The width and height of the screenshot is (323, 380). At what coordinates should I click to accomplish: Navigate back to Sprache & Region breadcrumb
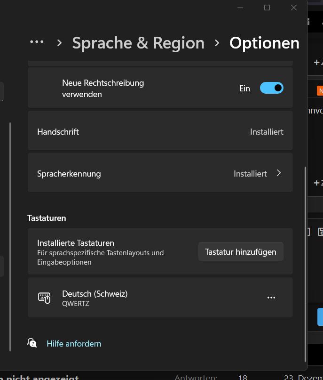138,43
